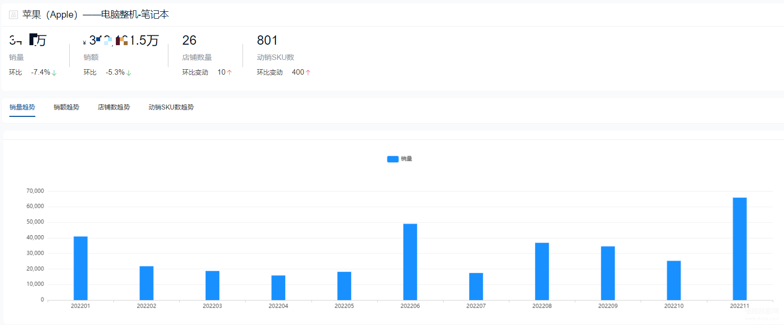Click the down arrow next to -7.4%
Viewport: 784px width, 325px height.
[x=54, y=73]
